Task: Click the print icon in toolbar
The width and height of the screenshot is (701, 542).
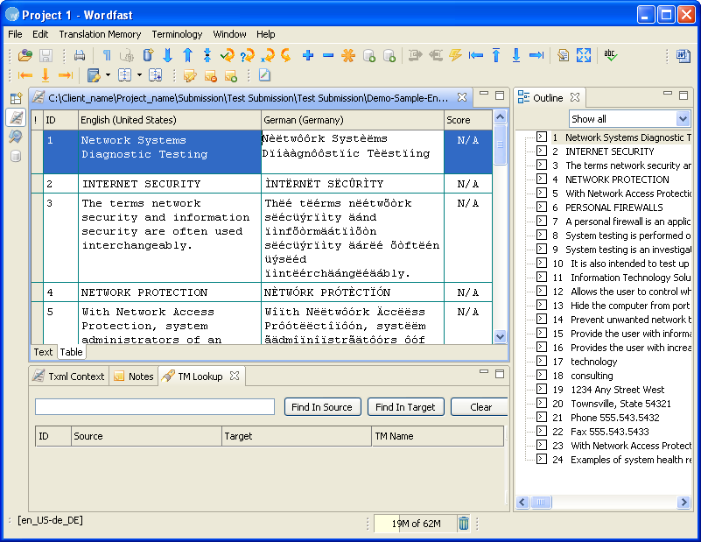Action: 80,55
